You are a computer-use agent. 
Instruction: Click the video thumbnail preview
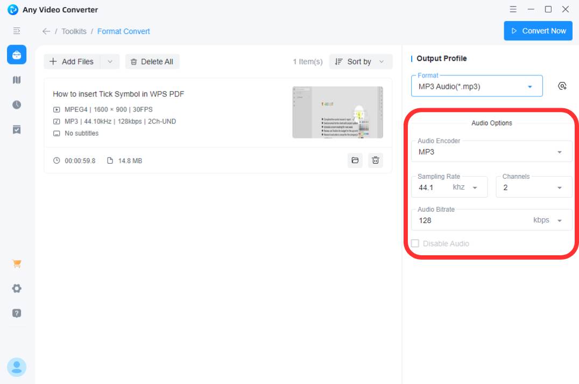(x=337, y=113)
